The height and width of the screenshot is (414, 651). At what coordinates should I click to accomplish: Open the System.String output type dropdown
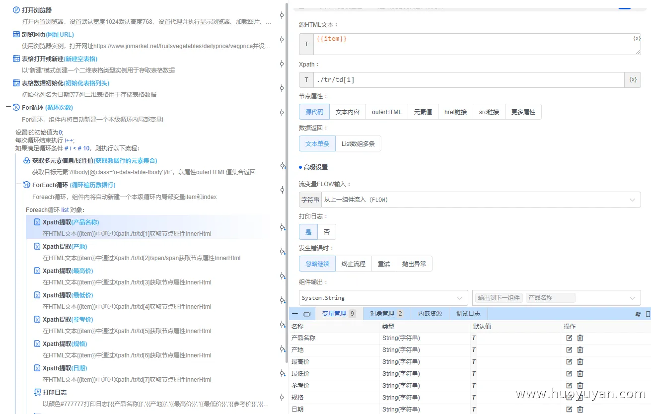point(383,298)
